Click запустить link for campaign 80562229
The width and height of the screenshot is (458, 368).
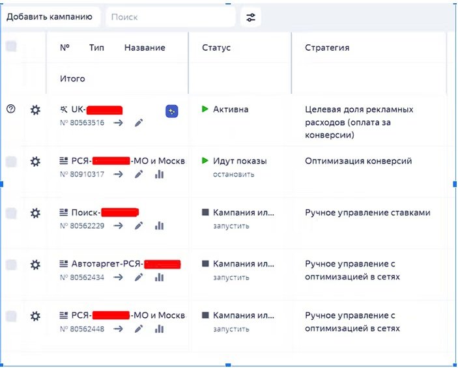231,227
